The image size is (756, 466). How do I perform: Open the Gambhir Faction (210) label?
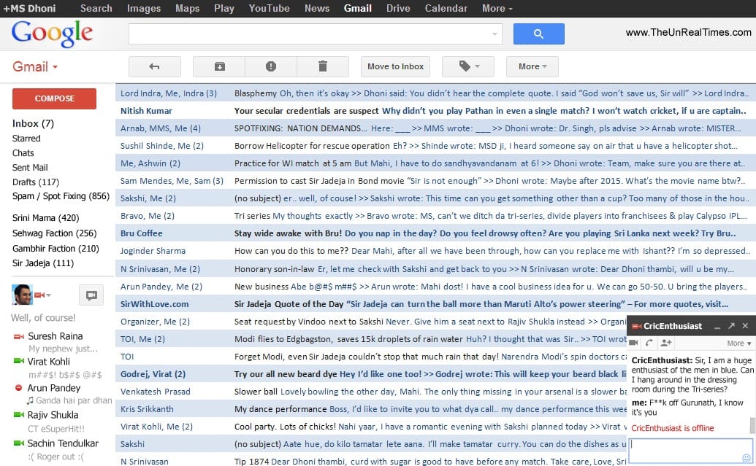(56, 249)
